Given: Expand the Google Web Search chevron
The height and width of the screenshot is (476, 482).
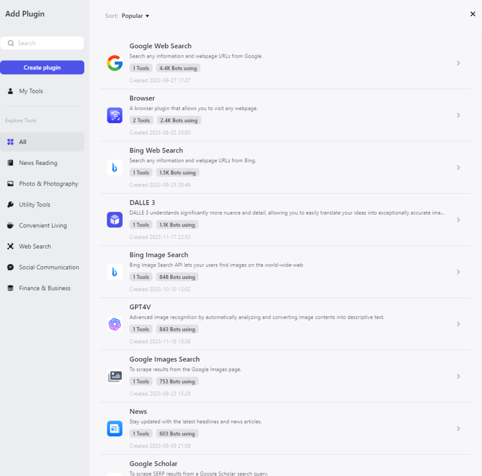Looking at the screenshot, I should (x=458, y=63).
